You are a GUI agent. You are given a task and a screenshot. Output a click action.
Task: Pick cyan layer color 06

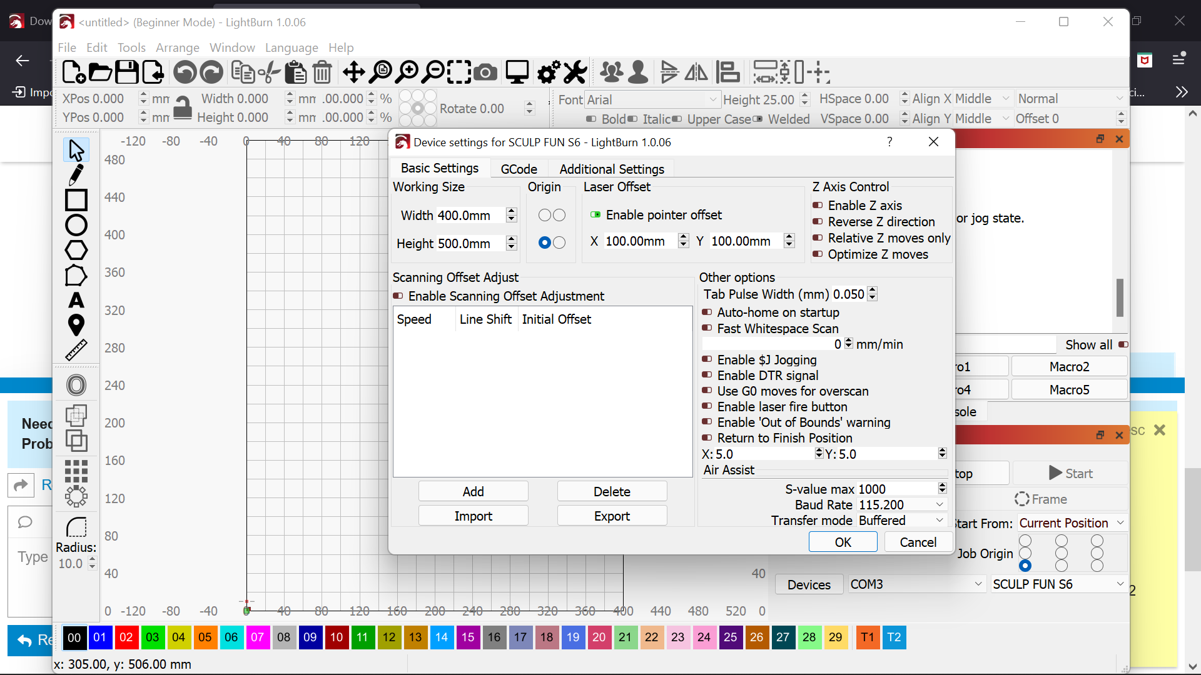coord(231,637)
